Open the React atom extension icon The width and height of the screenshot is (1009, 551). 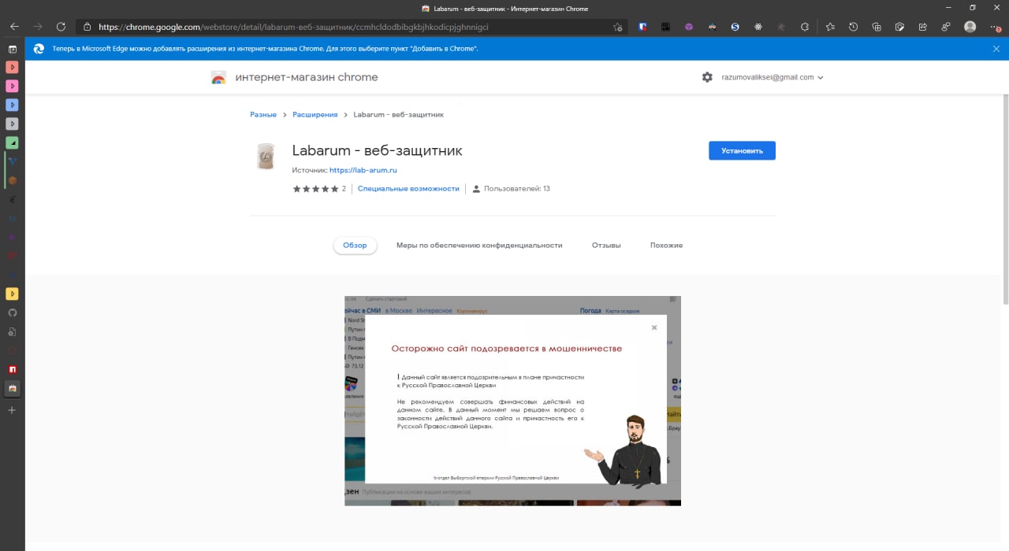pyautogui.click(x=758, y=27)
